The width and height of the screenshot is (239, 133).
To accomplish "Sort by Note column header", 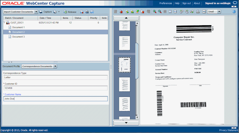I will (x=104, y=18).
